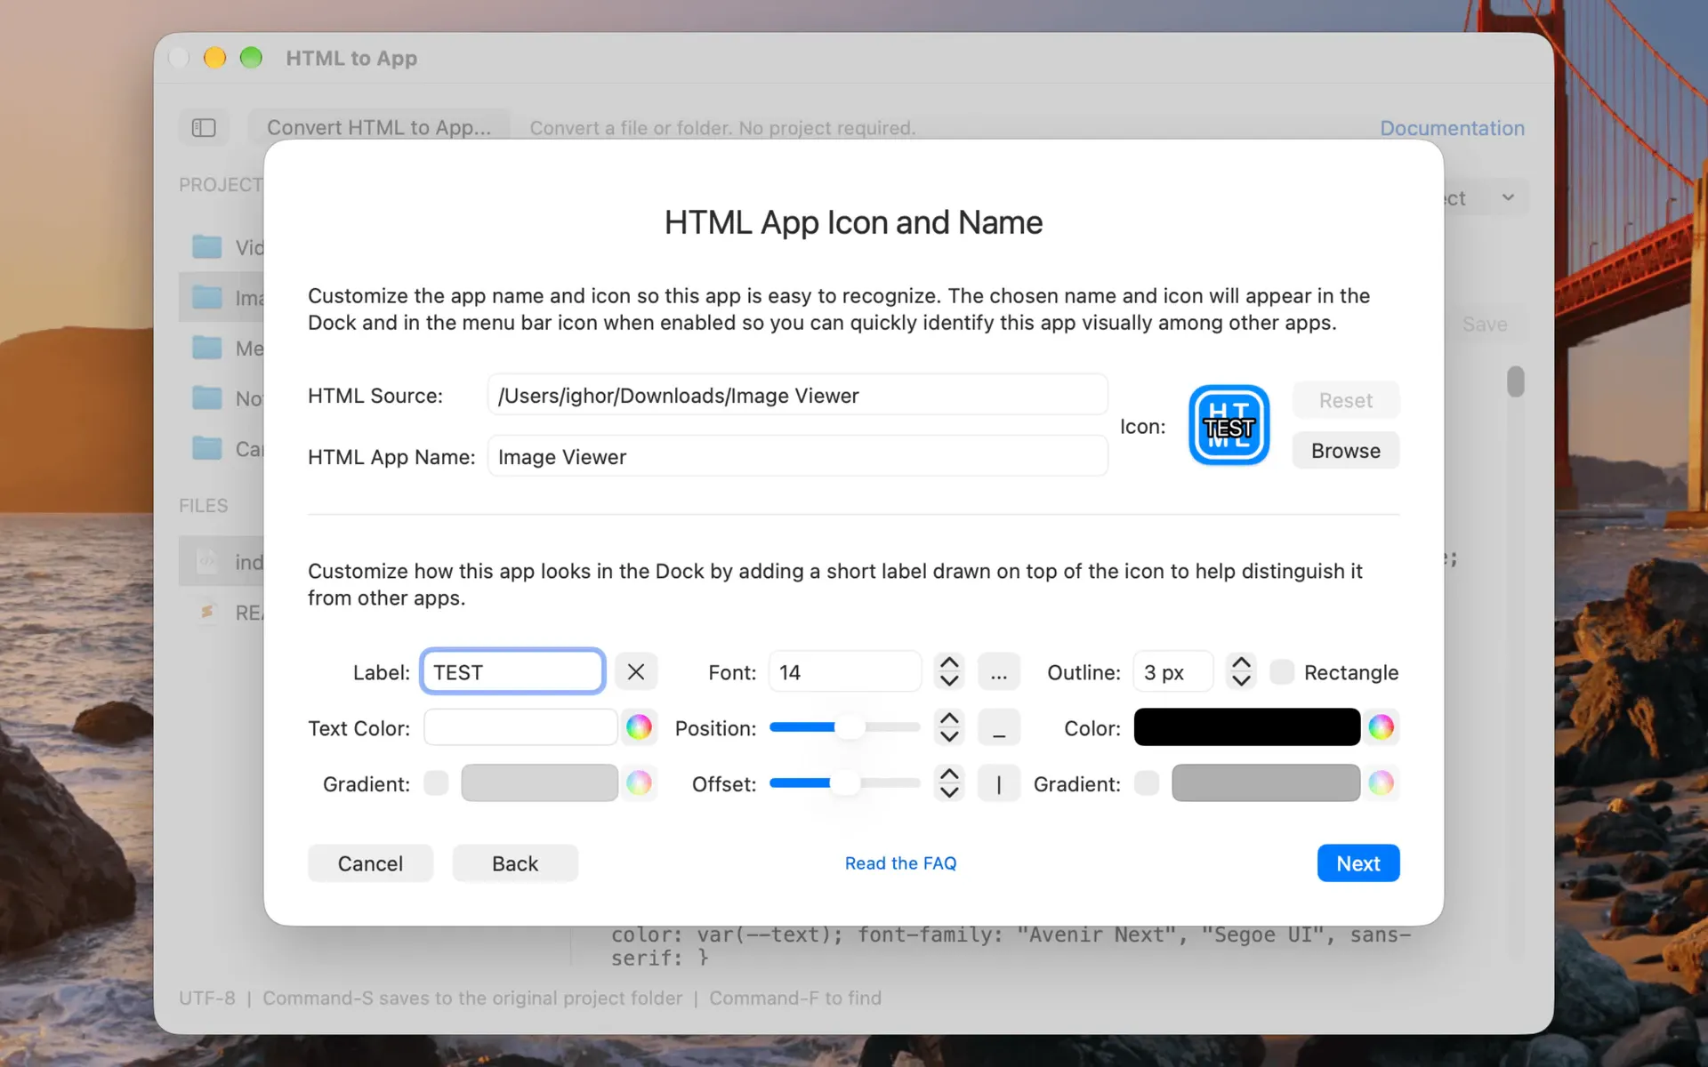Screen dimensions: 1708x1067
Task: Click the Label text field
Action: [512, 672]
